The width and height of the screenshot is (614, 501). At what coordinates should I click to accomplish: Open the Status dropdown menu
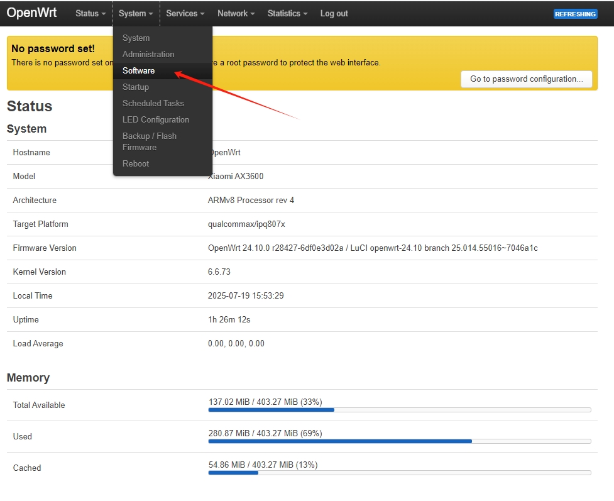click(x=90, y=13)
